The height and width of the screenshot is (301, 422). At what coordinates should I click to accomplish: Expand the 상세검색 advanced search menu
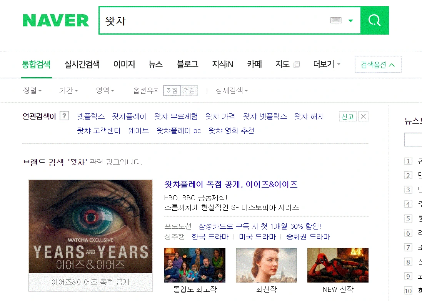point(232,90)
